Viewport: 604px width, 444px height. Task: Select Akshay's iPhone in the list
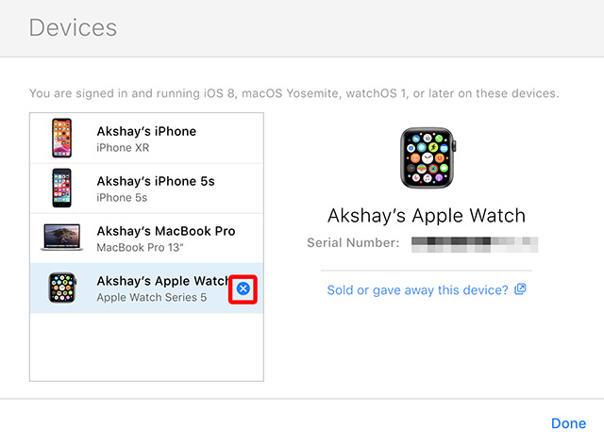(x=147, y=139)
